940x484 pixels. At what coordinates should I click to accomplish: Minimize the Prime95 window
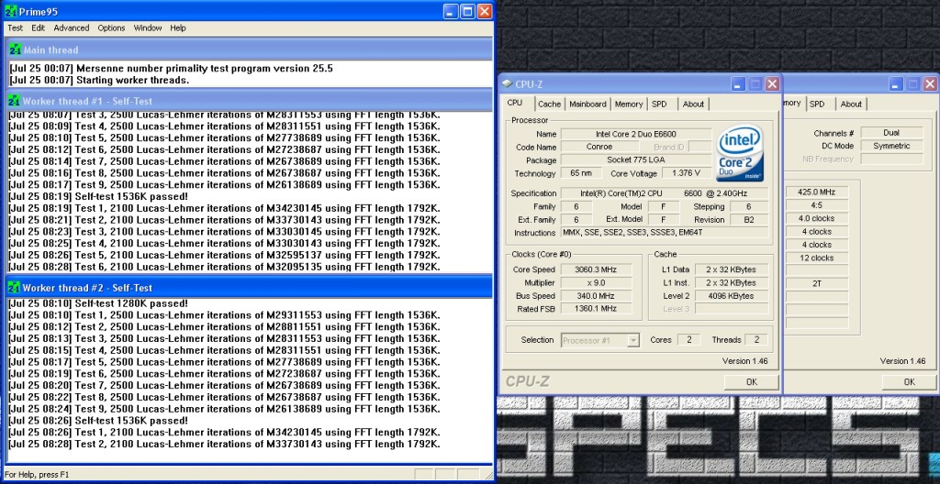pos(452,11)
